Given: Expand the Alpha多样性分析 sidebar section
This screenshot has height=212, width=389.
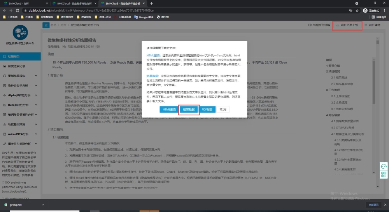Looking at the screenshot, I should (20, 95).
